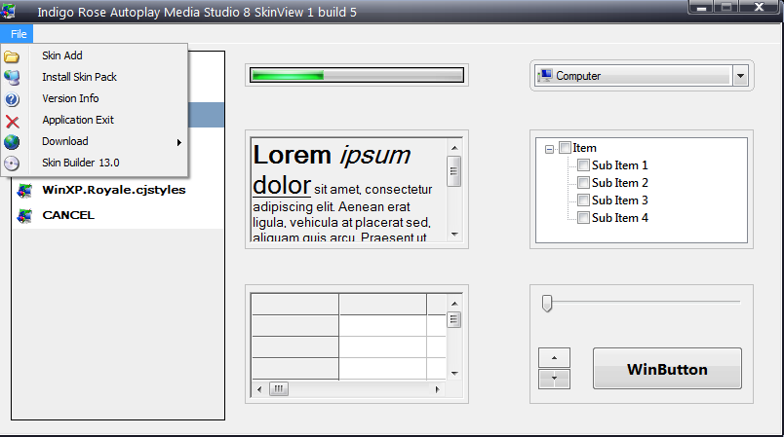Check the Sub Item 1 checkbox
This screenshot has width=784, height=437.
(583, 165)
